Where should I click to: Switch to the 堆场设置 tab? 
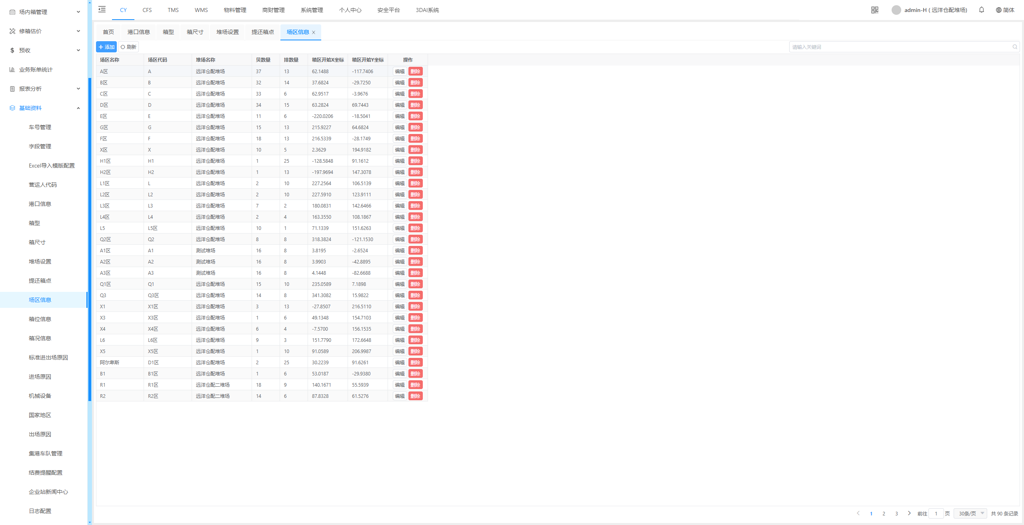click(x=227, y=32)
